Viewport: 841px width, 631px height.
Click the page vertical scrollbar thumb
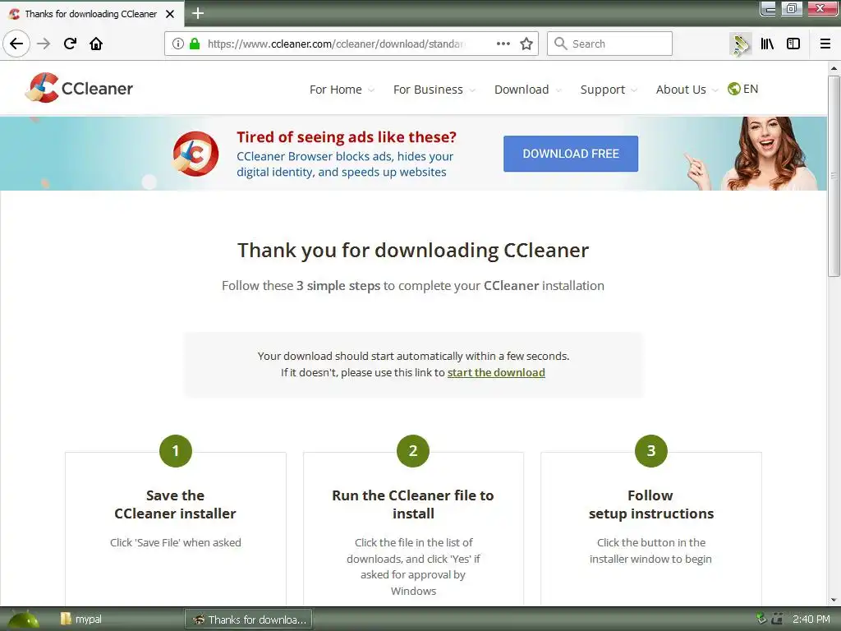[834, 176]
